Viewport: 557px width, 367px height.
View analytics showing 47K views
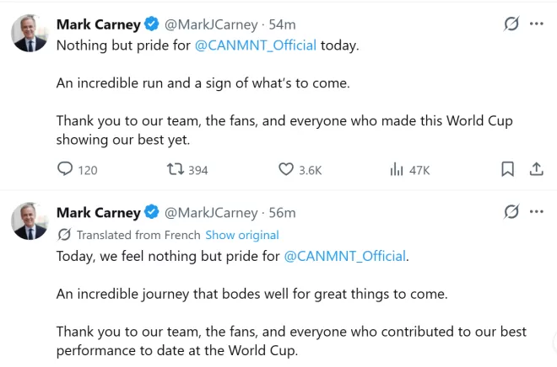coord(397,170)
